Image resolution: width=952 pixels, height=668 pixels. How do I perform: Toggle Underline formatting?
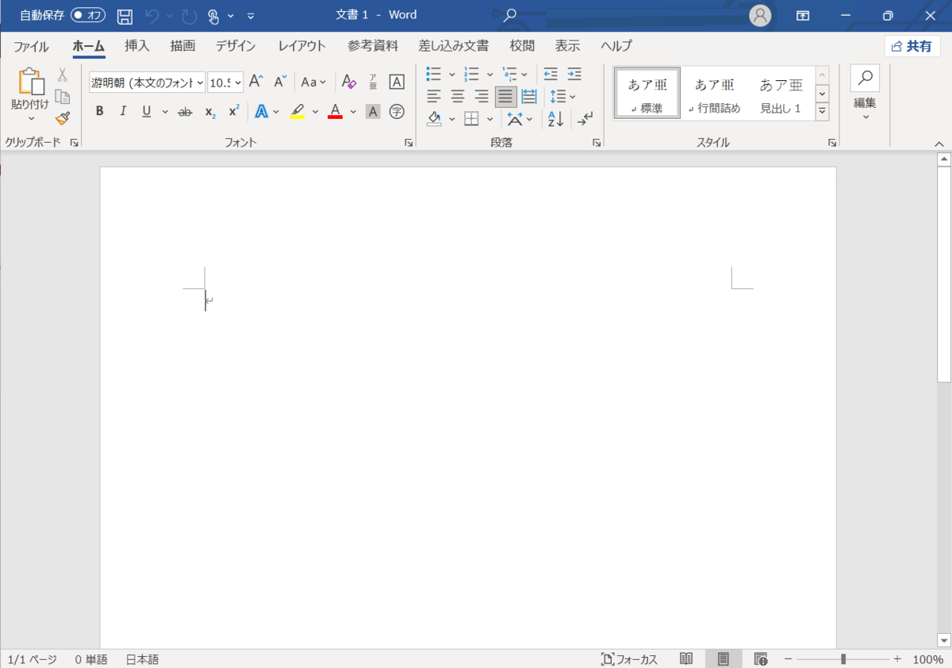click(147, 111)
